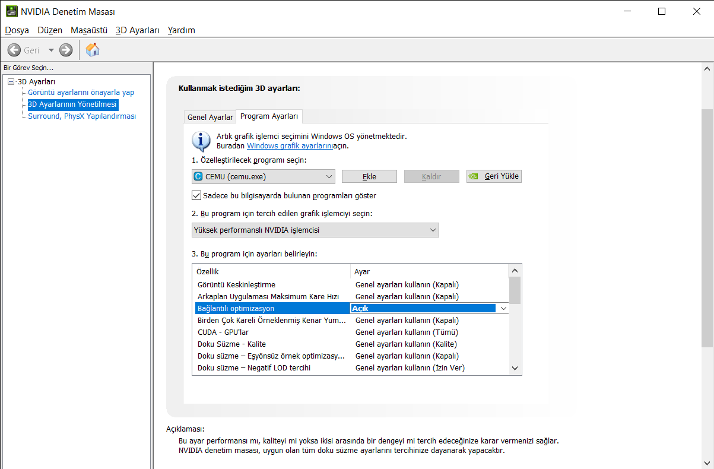The image size is (714, 469).
Task: Click the Özellik column header
Action: pyautogui.click(x=271, y=271)
